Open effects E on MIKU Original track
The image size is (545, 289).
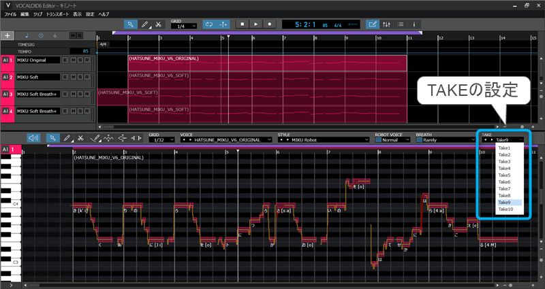[x=65, y=60]
